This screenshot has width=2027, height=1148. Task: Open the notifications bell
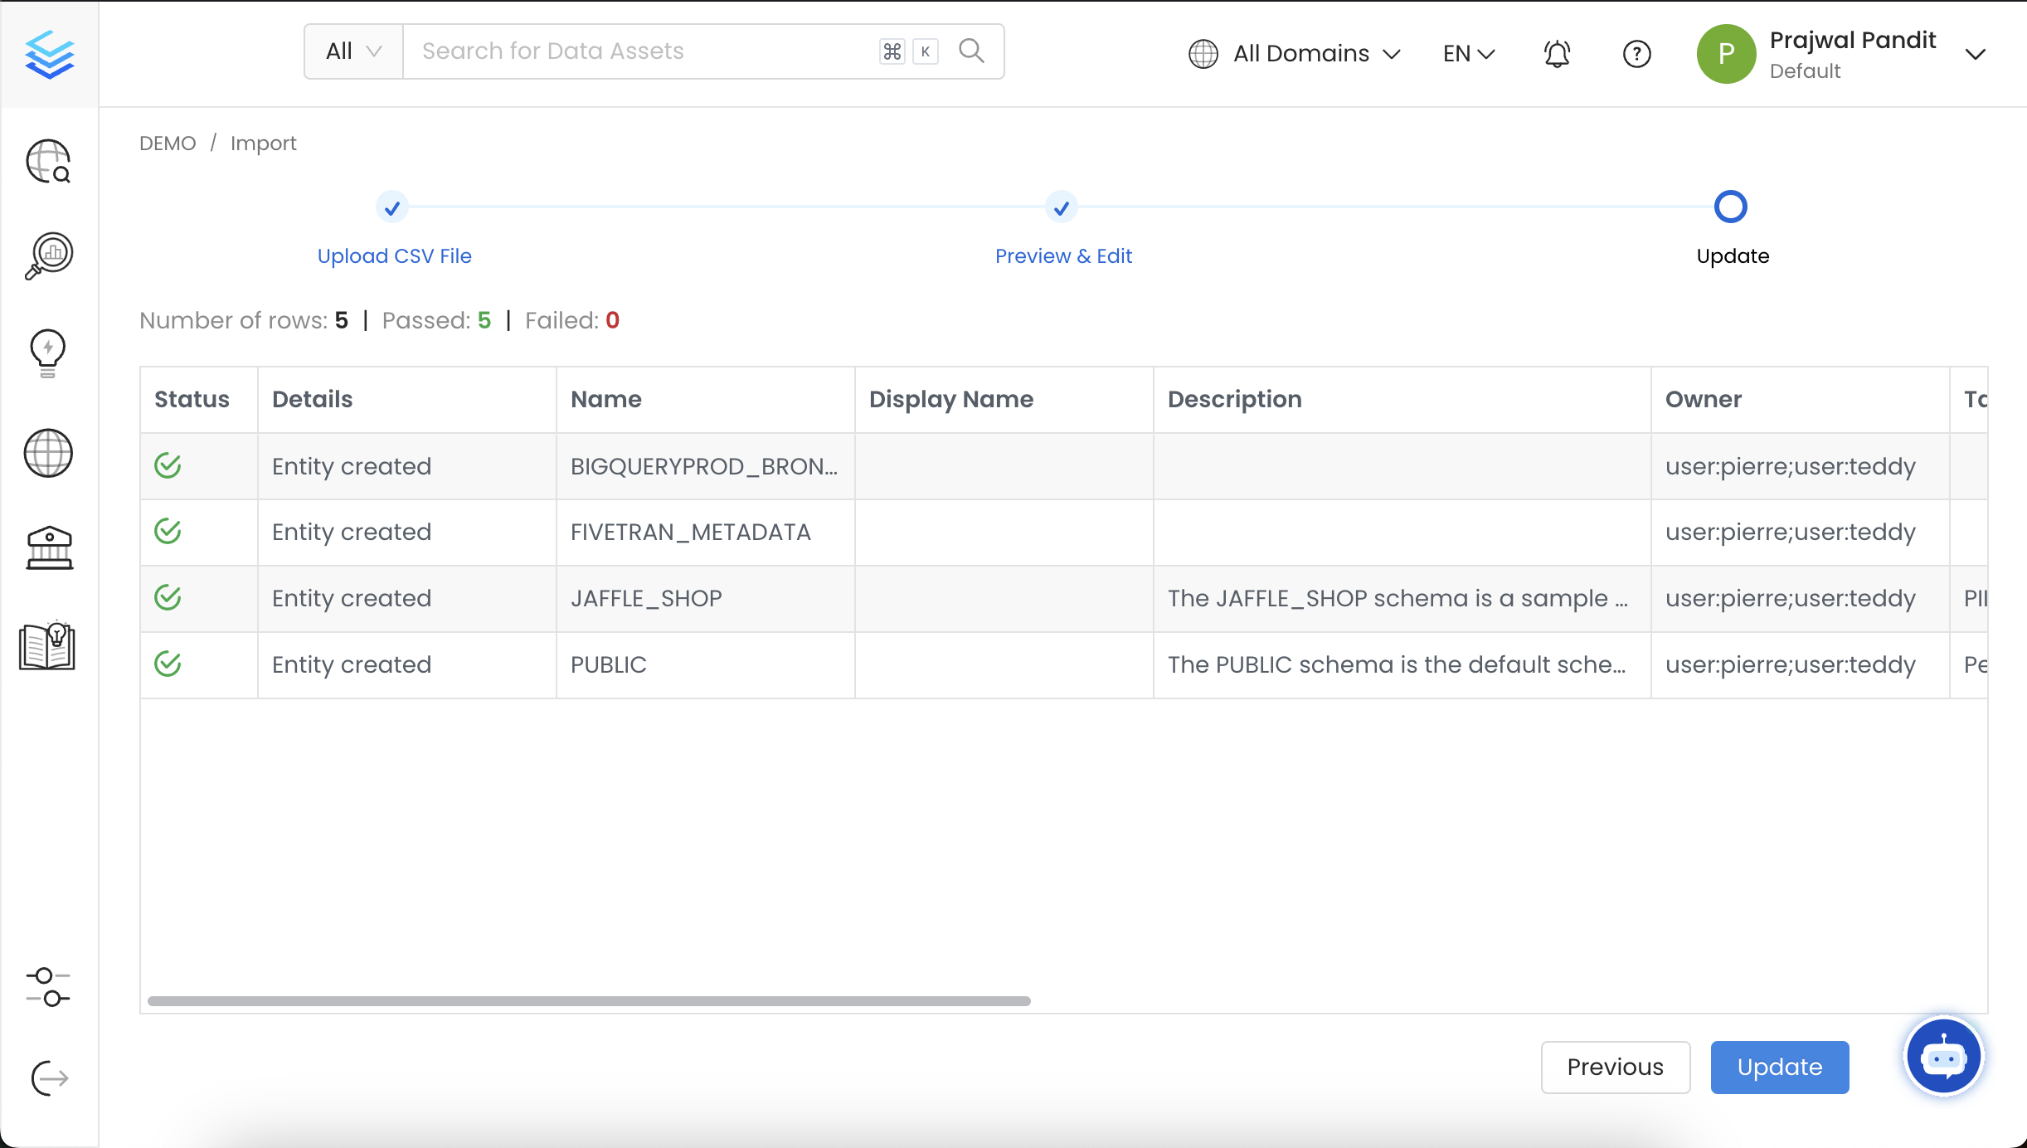click(1555, 53)
